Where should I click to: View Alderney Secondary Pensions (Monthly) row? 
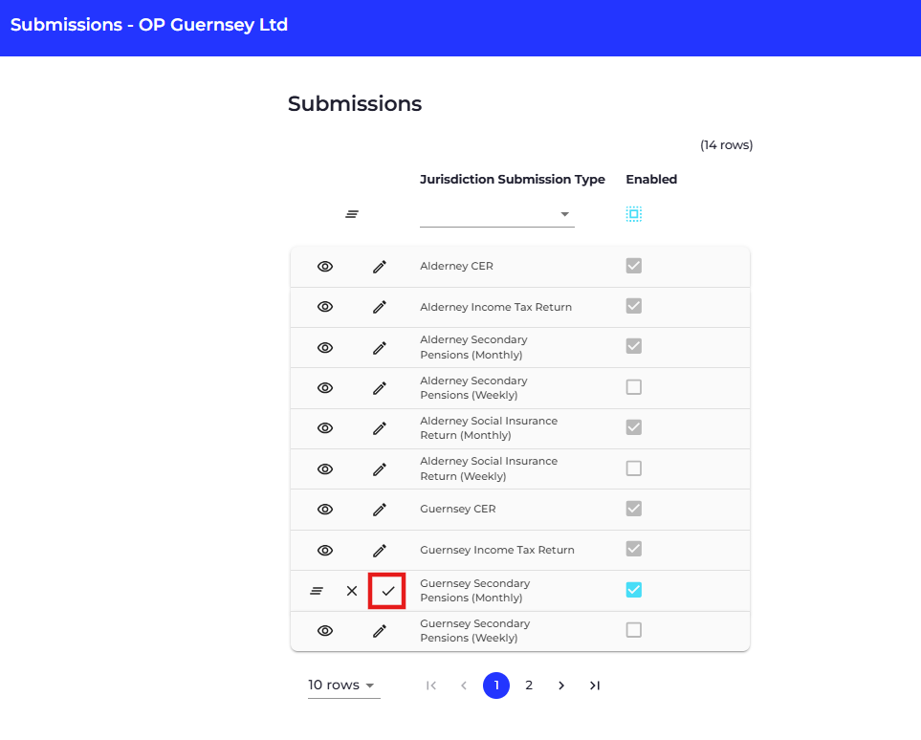point(325,348)
